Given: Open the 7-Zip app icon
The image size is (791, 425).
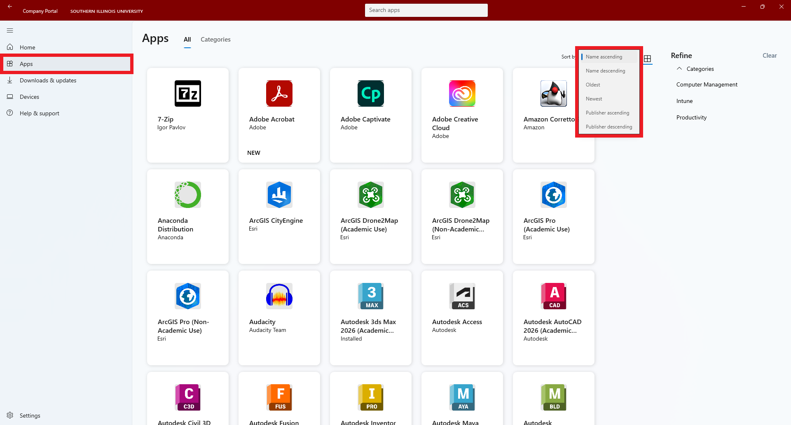Looking at the screenshot, I should pos(188,93).
